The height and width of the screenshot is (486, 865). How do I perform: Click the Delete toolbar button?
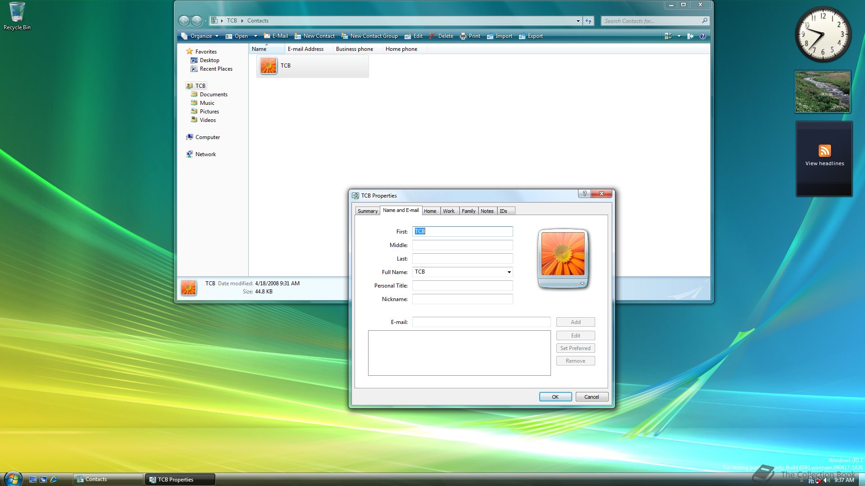(441, 36)
